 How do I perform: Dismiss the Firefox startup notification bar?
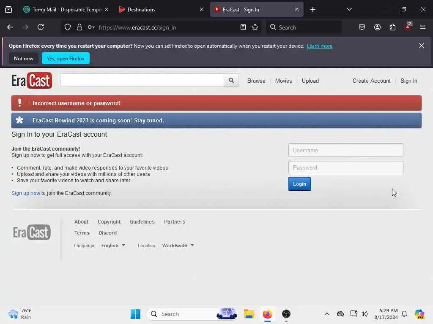click(x=422, y=46)
